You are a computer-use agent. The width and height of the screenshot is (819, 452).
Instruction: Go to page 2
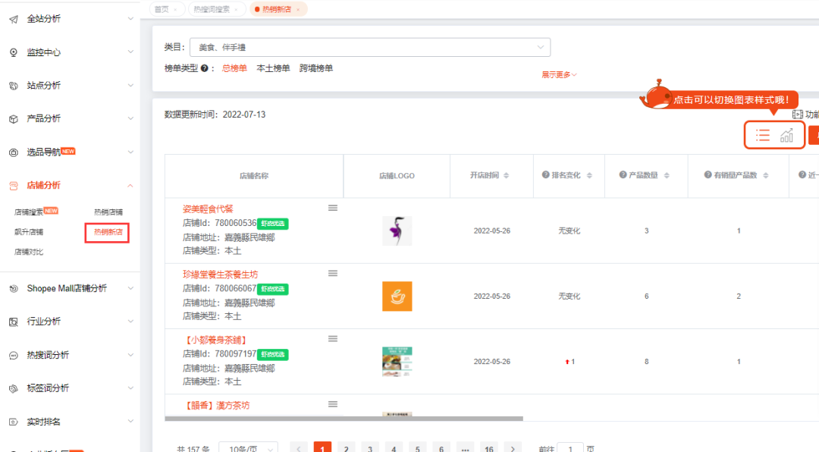tap(347, 448)
